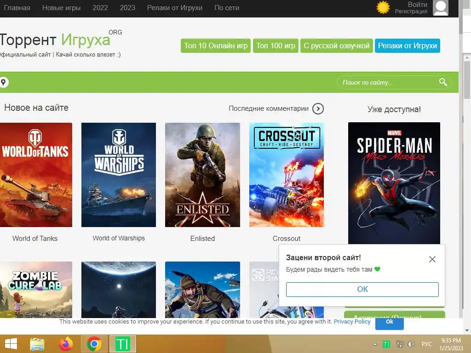Screen dimensions: 471x353
Task: Open the green TI taskbar application
Action: pos(122,344)
